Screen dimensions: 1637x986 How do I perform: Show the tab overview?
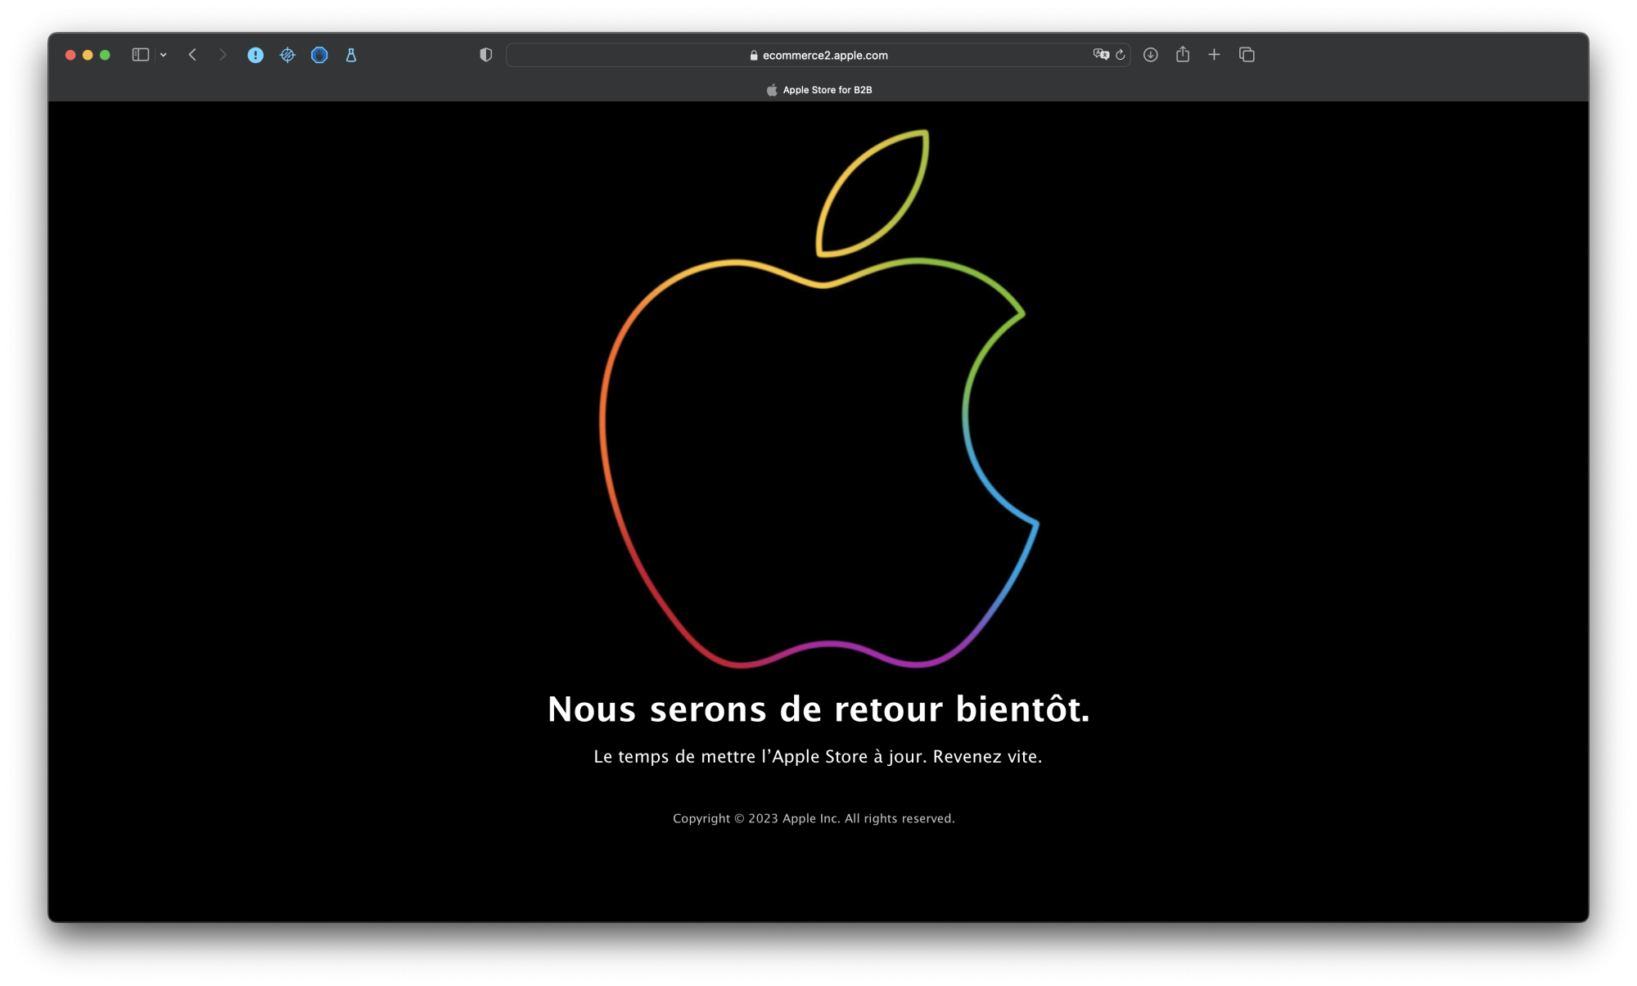[1247, 55]
